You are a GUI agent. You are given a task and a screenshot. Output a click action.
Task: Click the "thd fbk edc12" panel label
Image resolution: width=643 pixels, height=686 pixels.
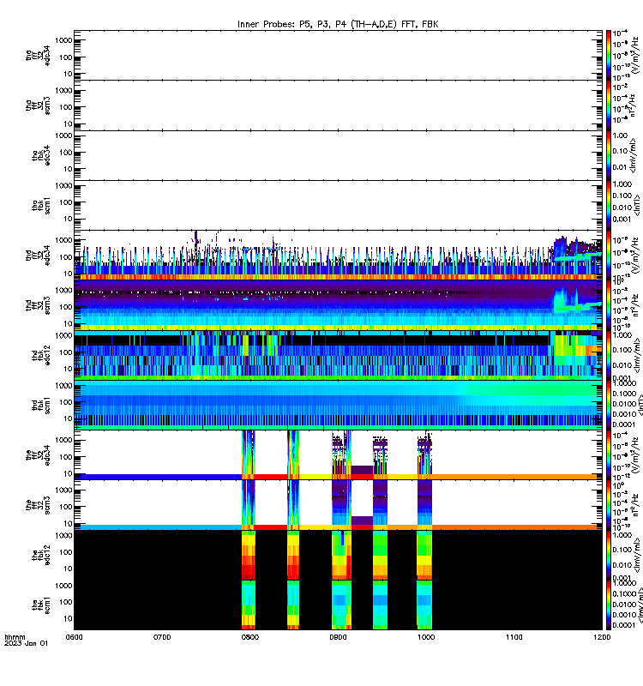(41, 355)
